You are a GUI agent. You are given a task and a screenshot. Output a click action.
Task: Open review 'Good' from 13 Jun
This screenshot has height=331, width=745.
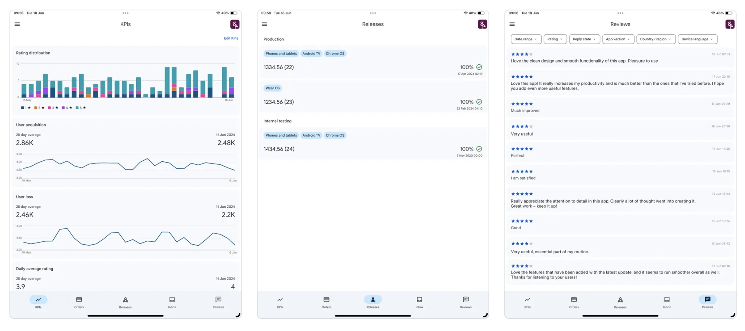click(x=620, y=224)
